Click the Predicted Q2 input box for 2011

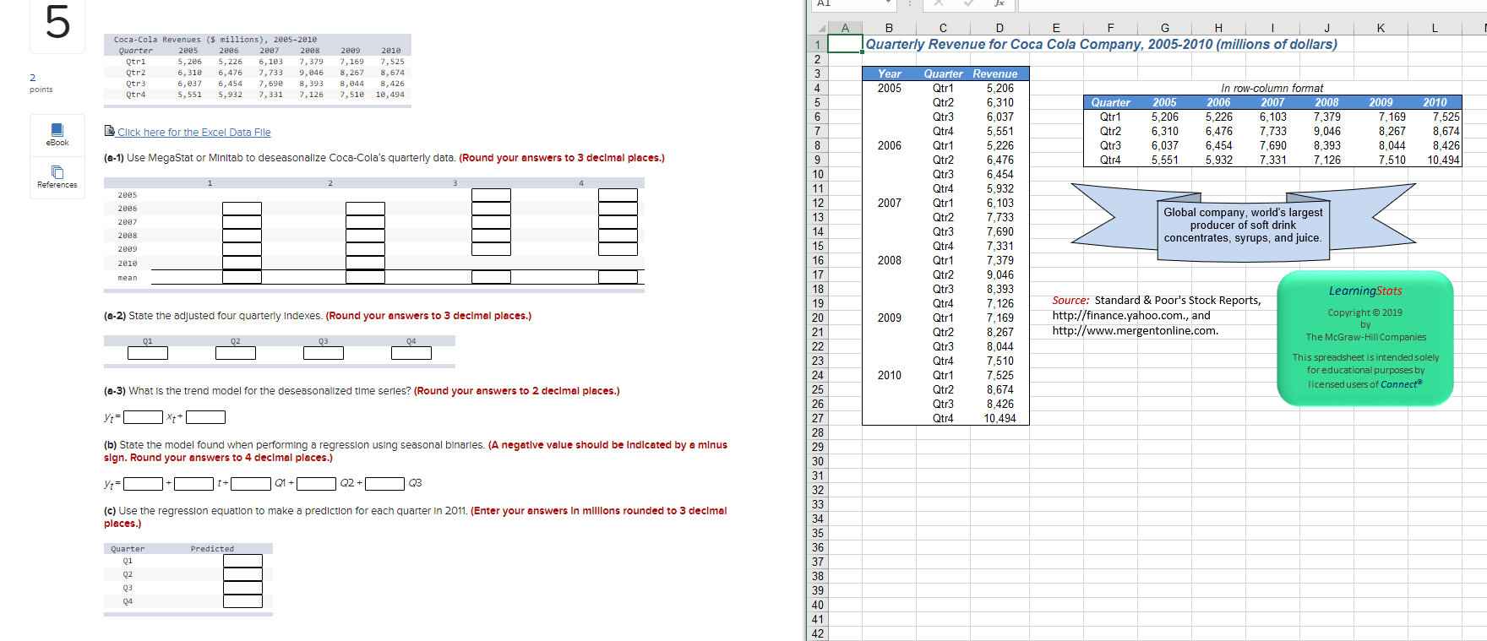coord(242,574)
